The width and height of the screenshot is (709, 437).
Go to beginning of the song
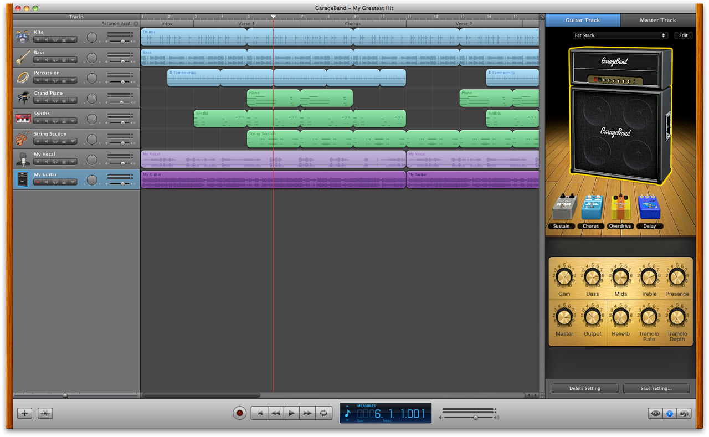pyautogui.click(x=259, y=413)
